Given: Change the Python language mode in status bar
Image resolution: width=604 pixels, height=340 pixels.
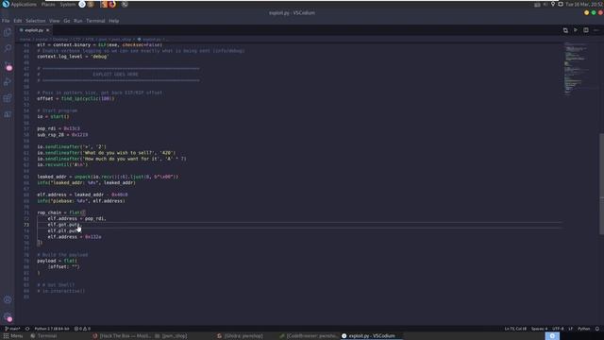Looking at the screenshot, I should point(584,329).
